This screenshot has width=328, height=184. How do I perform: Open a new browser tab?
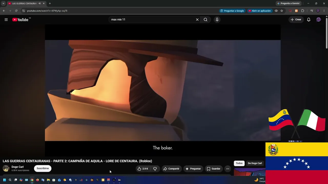click(50, 4)
